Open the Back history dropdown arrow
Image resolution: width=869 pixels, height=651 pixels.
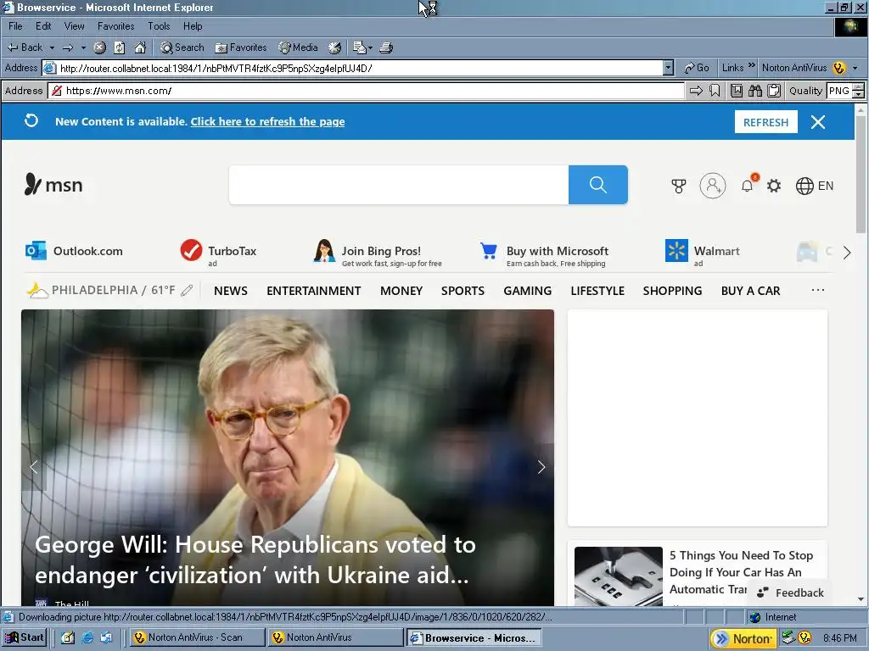tap(52, 47)
